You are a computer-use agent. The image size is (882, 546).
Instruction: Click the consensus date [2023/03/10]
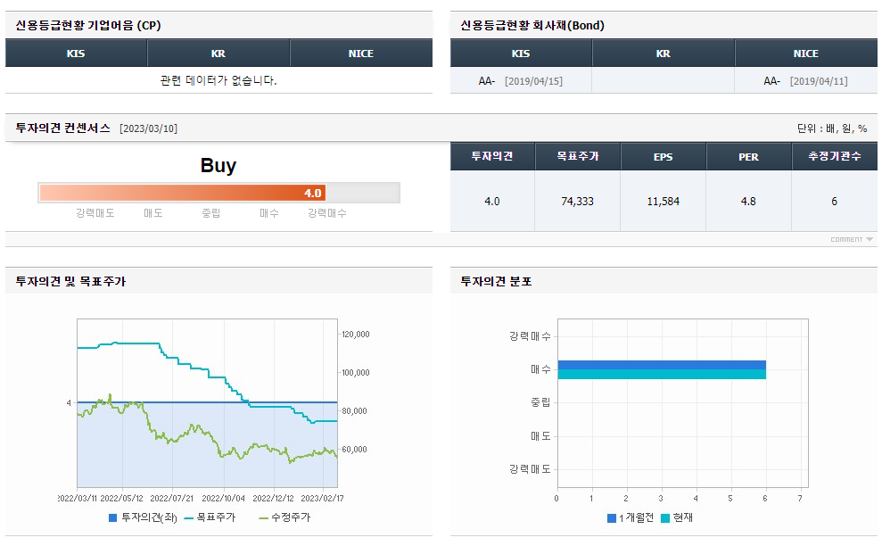tap(149, 128)
